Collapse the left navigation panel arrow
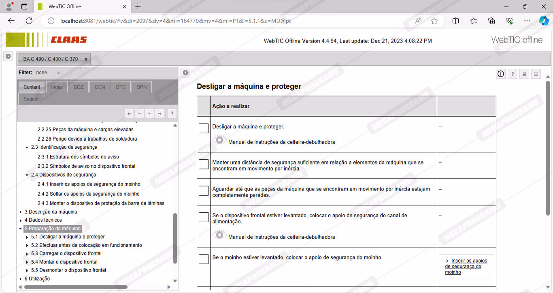The height and width of the screenshot is (293, 553). click(185, 73)
